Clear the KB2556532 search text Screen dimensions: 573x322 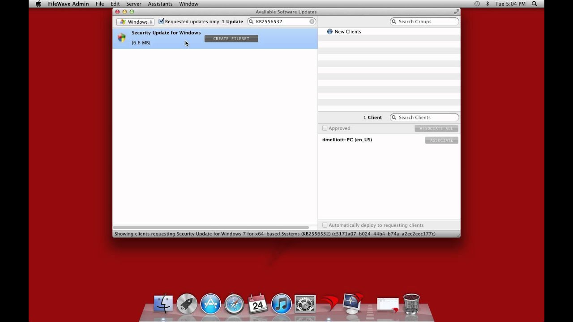point(312,21)
